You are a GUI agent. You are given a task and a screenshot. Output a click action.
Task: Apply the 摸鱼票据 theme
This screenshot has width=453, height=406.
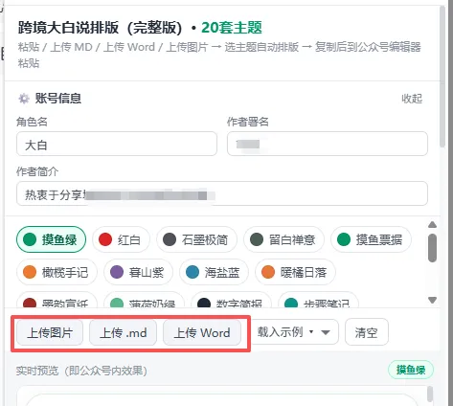371,239
